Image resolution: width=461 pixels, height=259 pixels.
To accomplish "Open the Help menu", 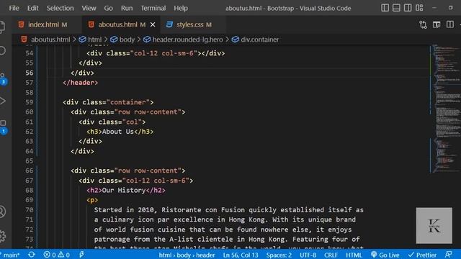I will coord(181,8).
